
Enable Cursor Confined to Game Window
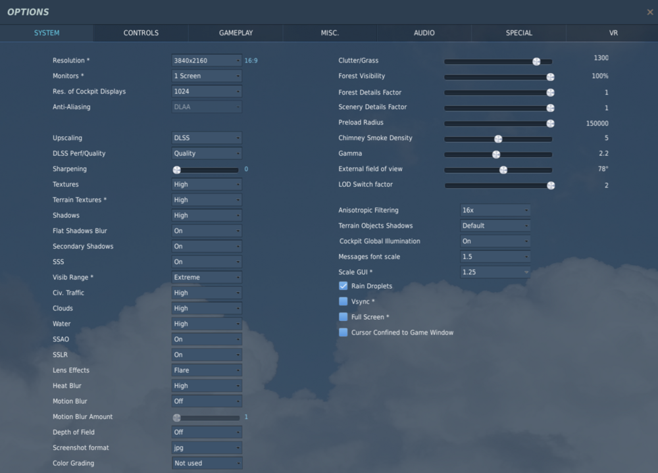[343, 332]
